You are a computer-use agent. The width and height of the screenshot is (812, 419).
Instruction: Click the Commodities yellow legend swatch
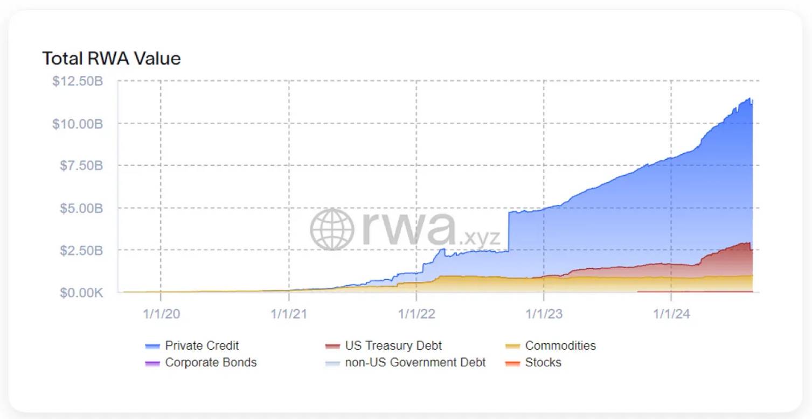point(513,346)
